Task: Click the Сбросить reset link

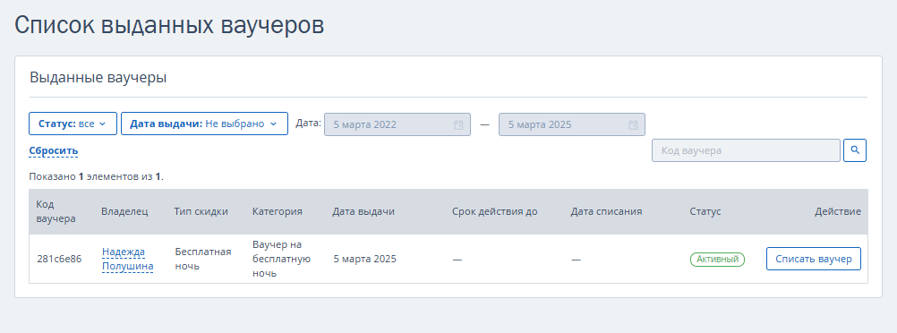Action: coord(54,151)
